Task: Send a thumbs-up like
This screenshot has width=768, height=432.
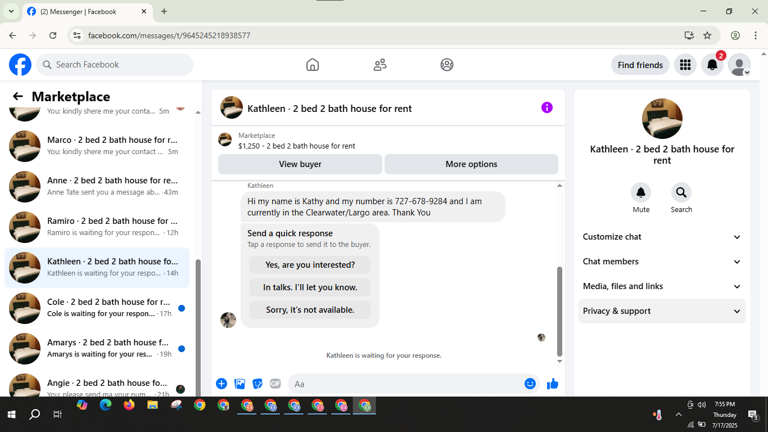Action: tap(553, 384)
